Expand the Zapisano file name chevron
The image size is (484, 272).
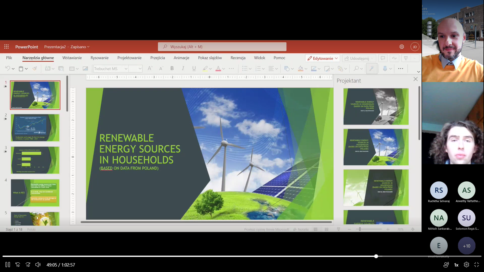pyautogui.click(x=88, y=47)
